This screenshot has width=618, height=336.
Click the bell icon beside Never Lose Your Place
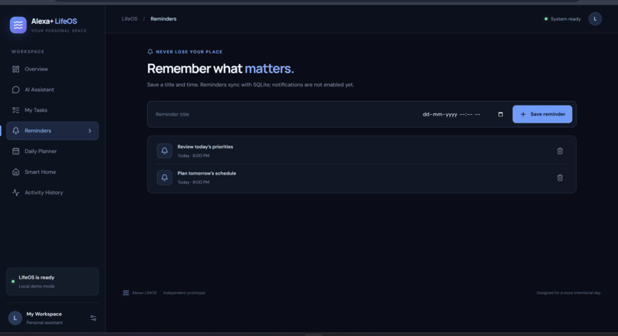tap(150, 51)
